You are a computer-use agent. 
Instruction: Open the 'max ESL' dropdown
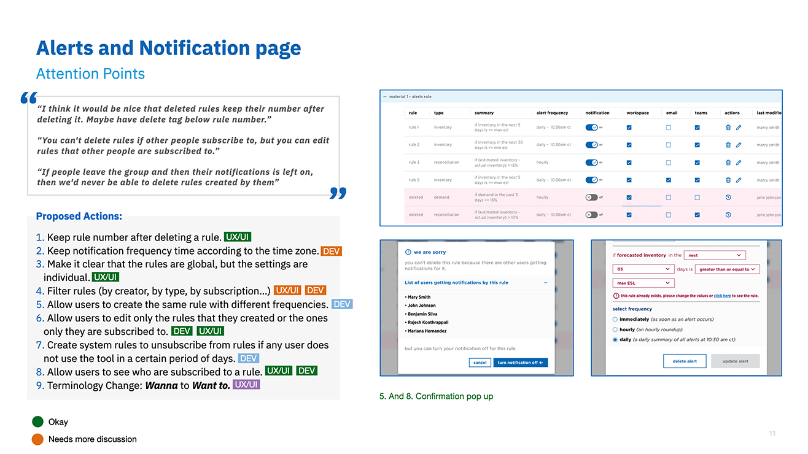coord(643,283)
